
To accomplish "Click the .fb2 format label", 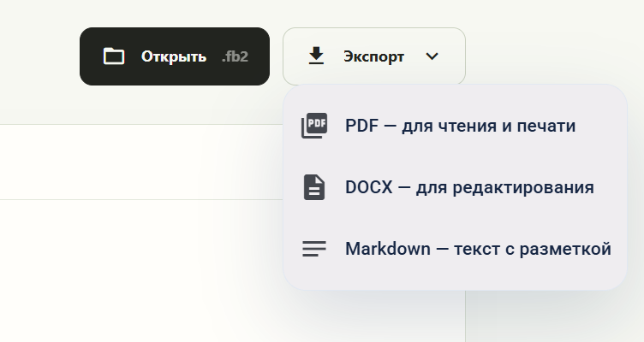I will click(235, 56).
